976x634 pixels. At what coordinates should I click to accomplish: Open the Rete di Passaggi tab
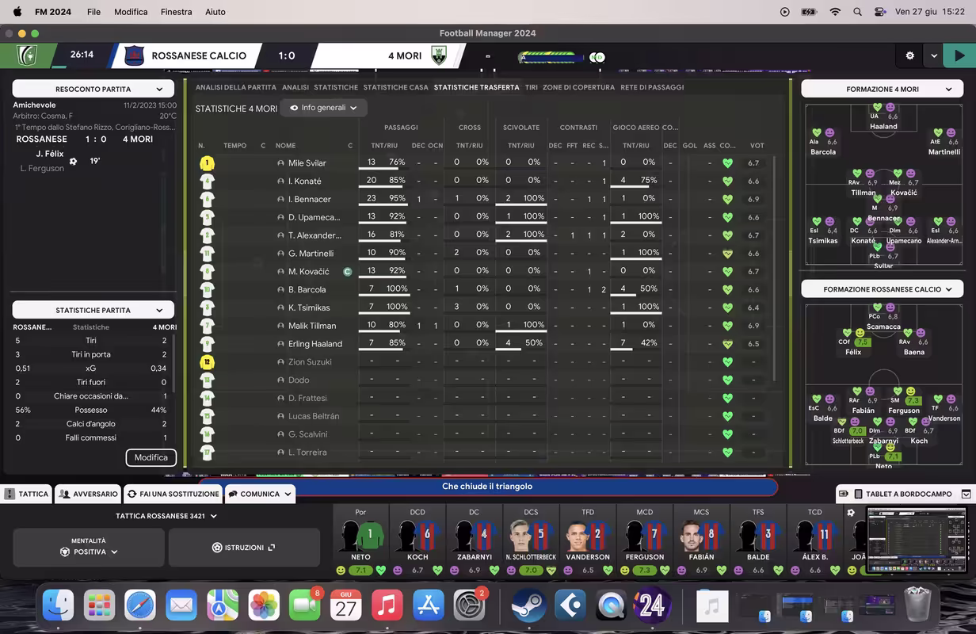(x=652, y=87)
